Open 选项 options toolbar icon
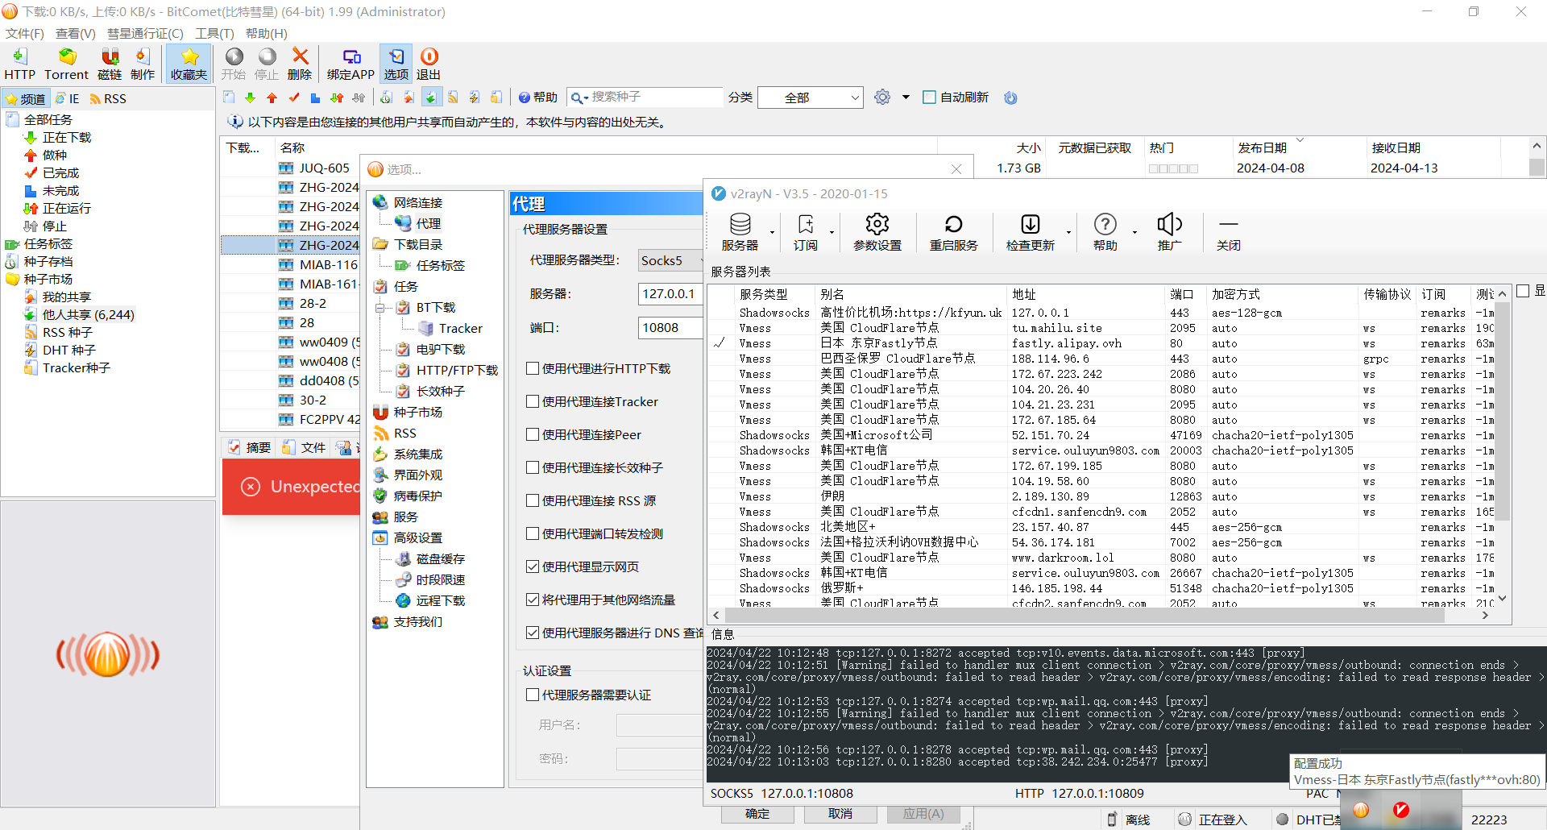Image resolution: width=1547 pixels, height=830 pixels. point(396,64)
